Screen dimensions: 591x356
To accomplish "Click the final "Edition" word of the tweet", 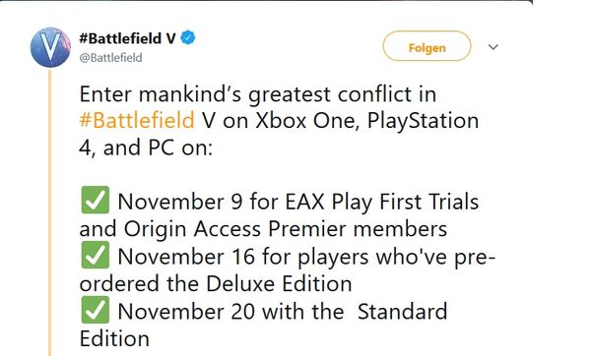I will coord(114,338).
